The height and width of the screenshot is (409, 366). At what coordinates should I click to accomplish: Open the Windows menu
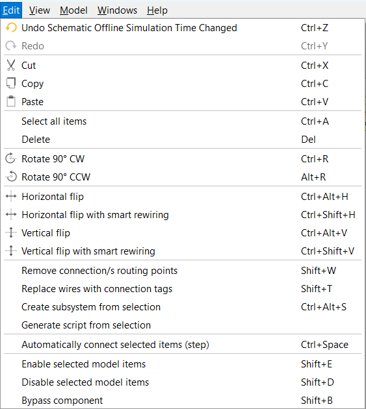(117, 10)
